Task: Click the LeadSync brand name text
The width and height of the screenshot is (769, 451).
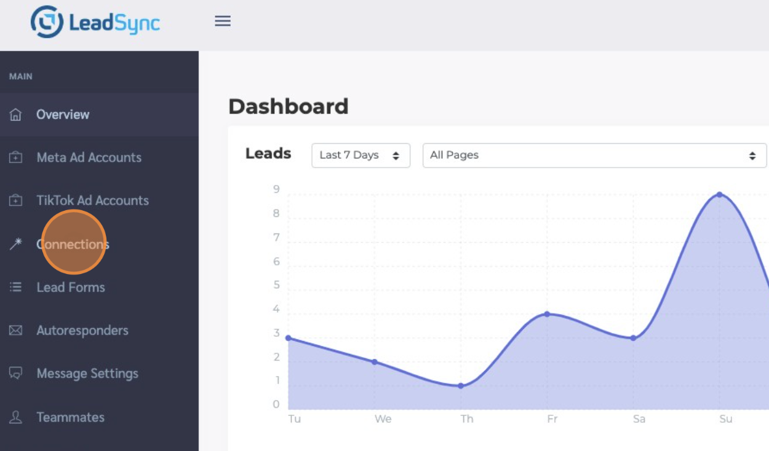Action: click(114, 23)
